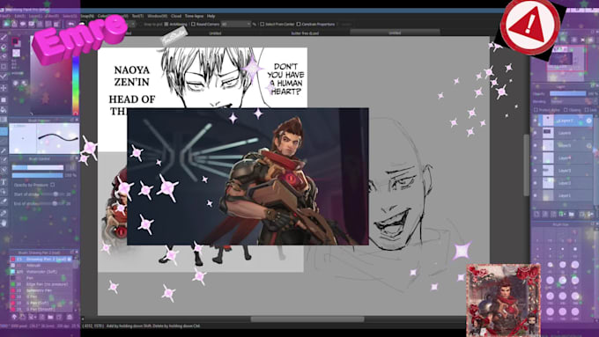Open the Cloud menu
599x337 pixels.
[x=176, y=16]
